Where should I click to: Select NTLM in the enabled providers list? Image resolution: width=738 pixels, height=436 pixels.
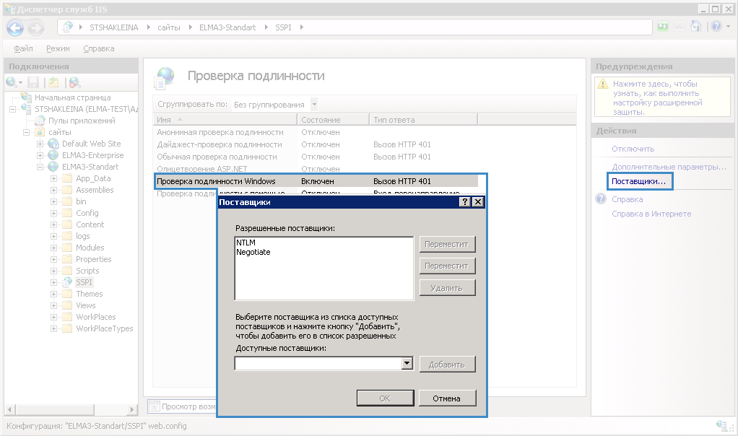point(246,243)
